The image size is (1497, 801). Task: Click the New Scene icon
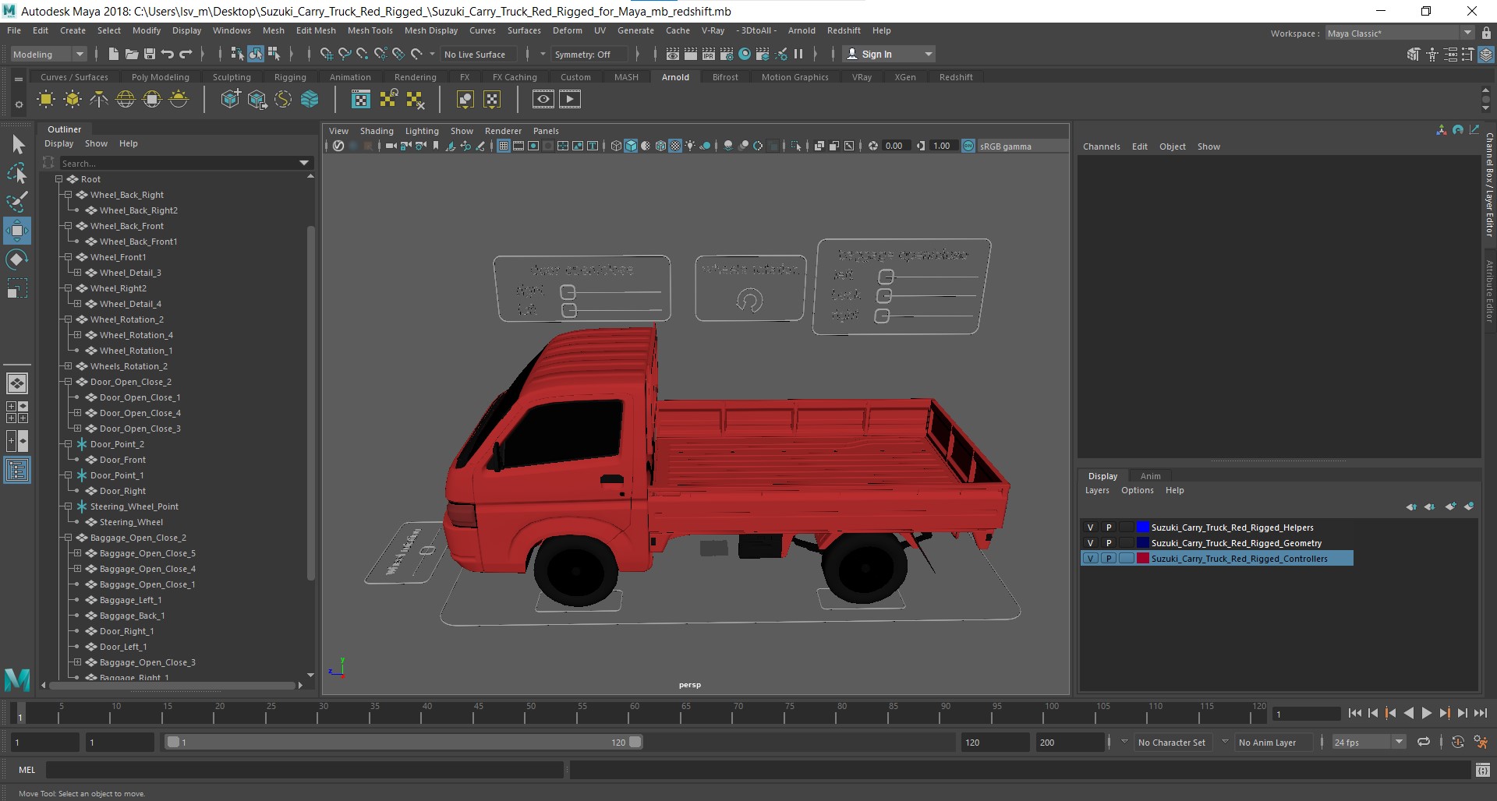pyautogui.click(x=113, y=54)
